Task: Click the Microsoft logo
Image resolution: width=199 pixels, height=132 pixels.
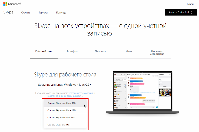Action: [12, 4]
